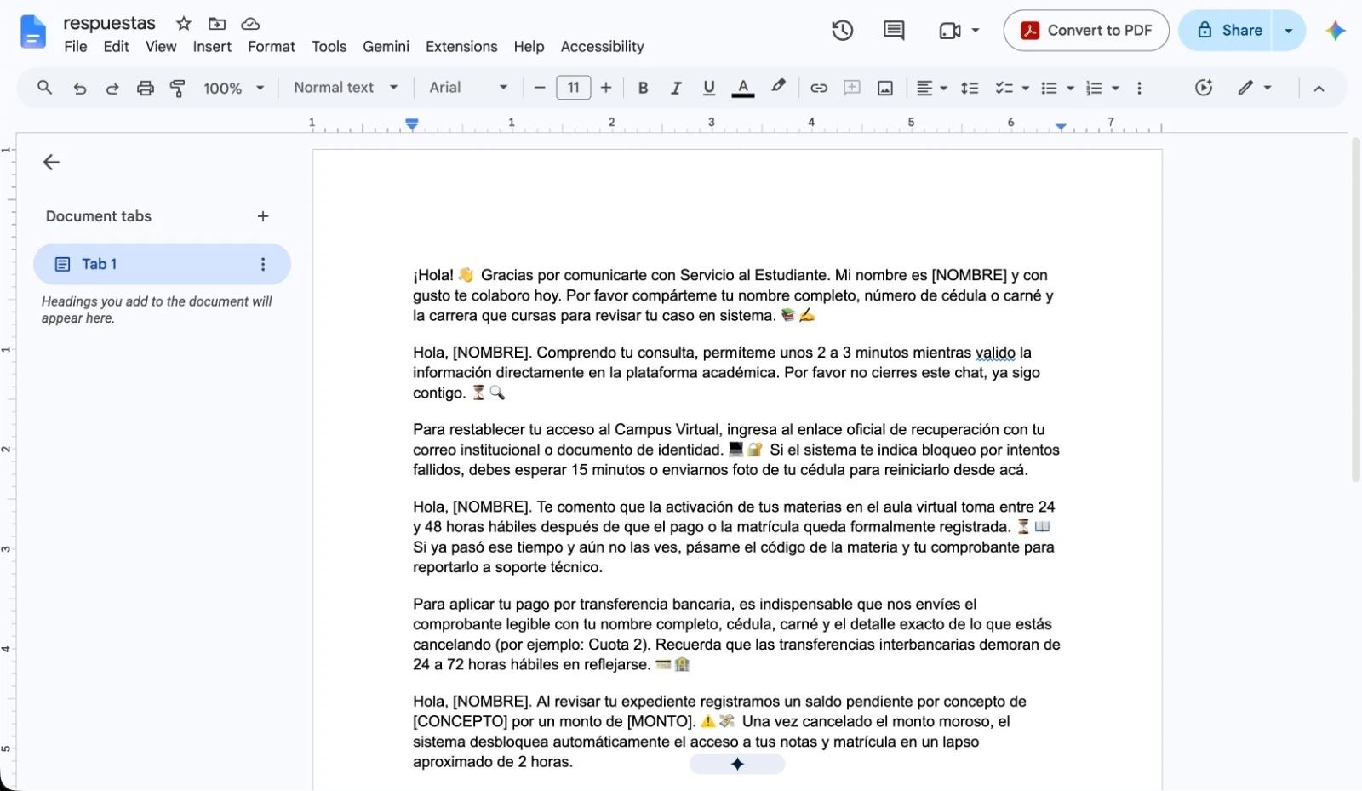Move document with folder icon
Screen dimensions: 1362x791
(217, 23)
